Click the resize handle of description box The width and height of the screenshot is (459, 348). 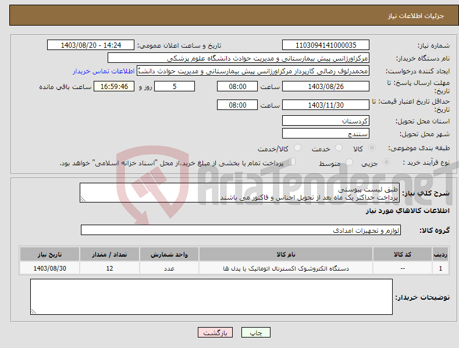83,199
